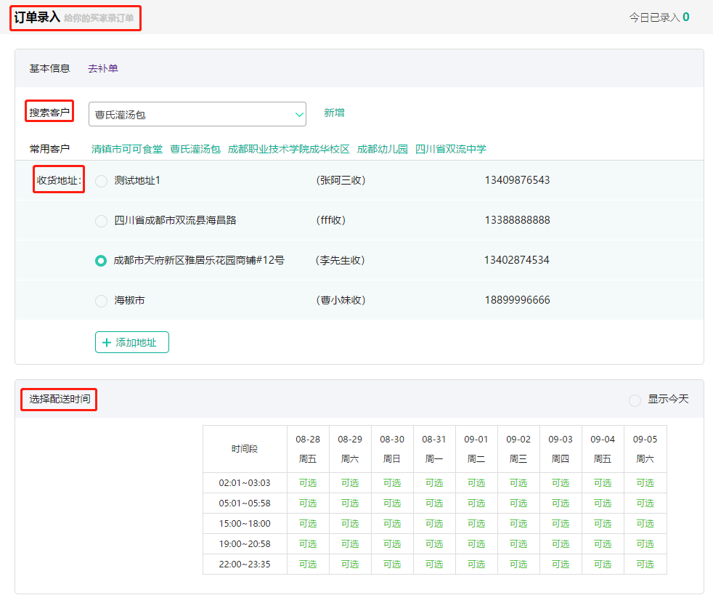Select delivery address 测试地址1

101,181
